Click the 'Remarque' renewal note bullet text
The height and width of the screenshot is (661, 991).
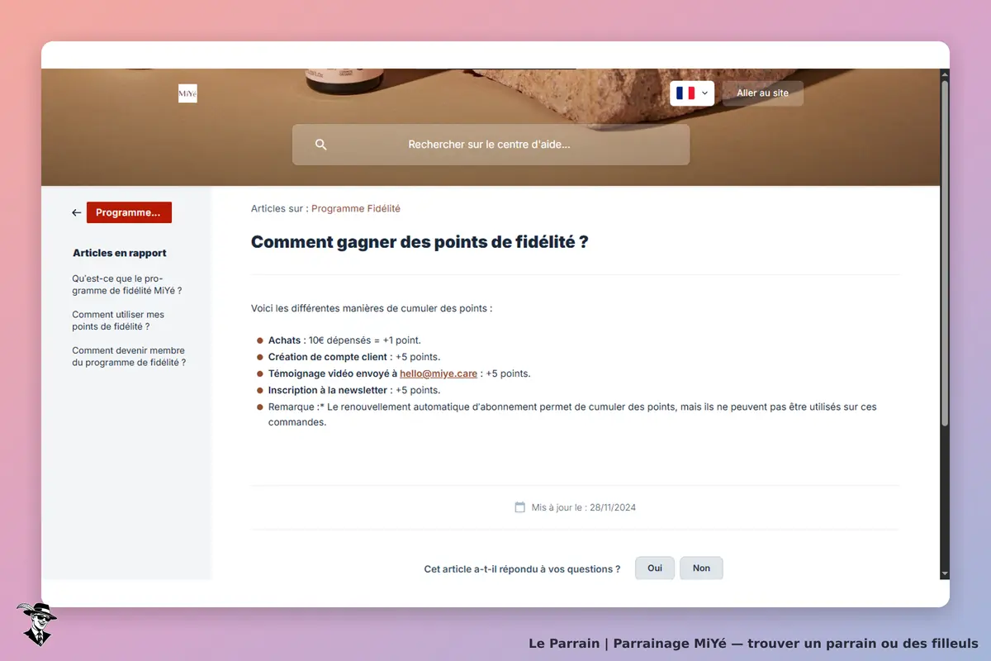(x=572, y=415)
